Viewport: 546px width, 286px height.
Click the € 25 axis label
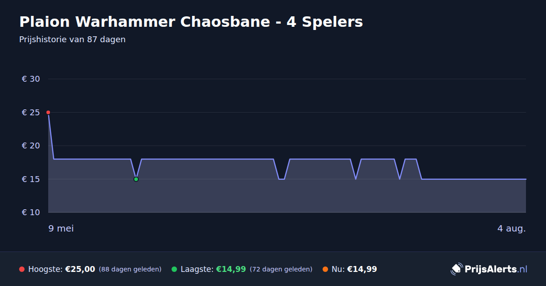(x=31, y=112)
